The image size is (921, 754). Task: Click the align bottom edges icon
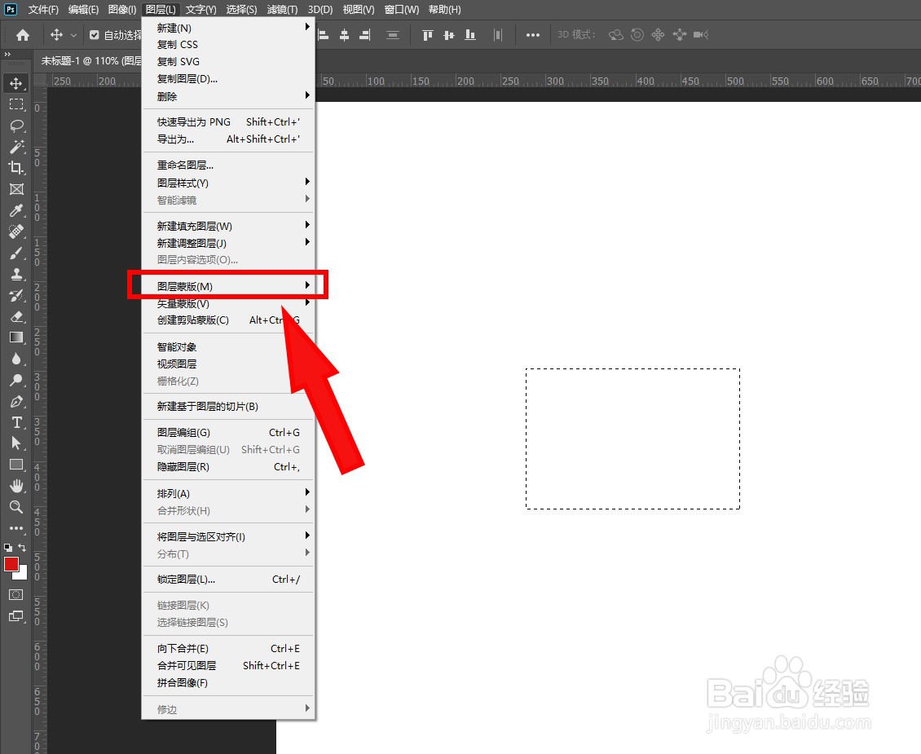(x=470, y=35)
